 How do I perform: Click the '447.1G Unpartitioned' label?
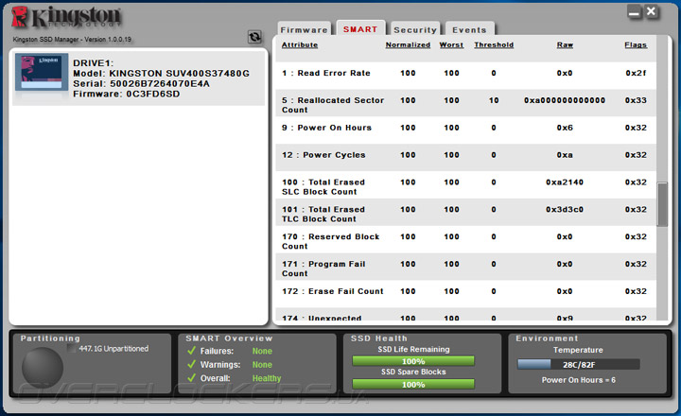click(x=113, y=348)
